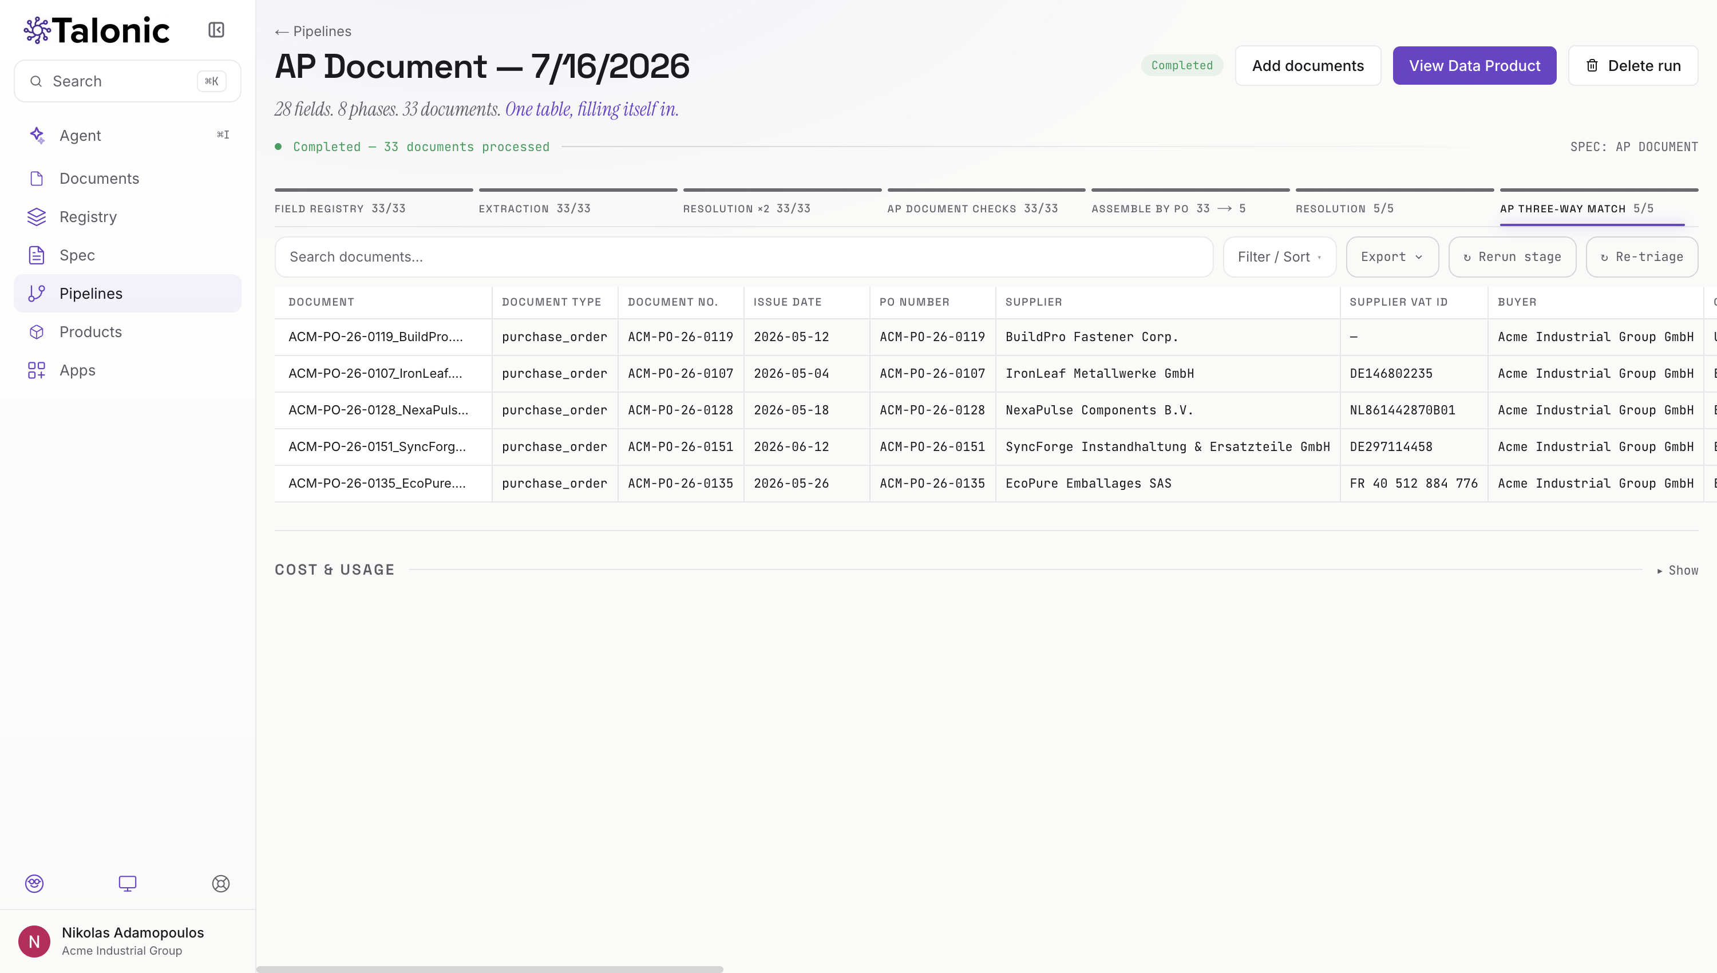The image size is (1717, 973).
Task: Open the Export dropdown
Action: (1392, 256)
